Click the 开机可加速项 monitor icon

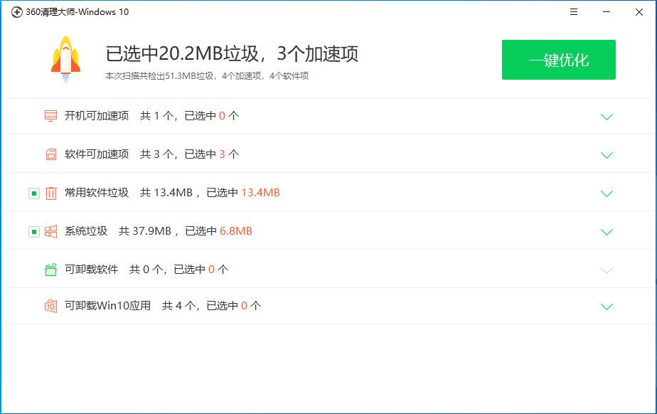click(49, 115)
